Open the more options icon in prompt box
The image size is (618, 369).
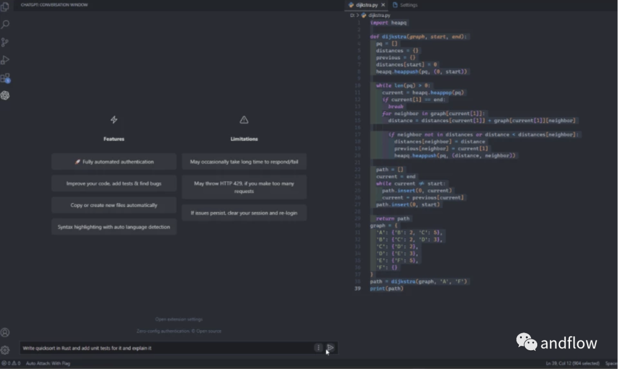(x=319, y=348)
